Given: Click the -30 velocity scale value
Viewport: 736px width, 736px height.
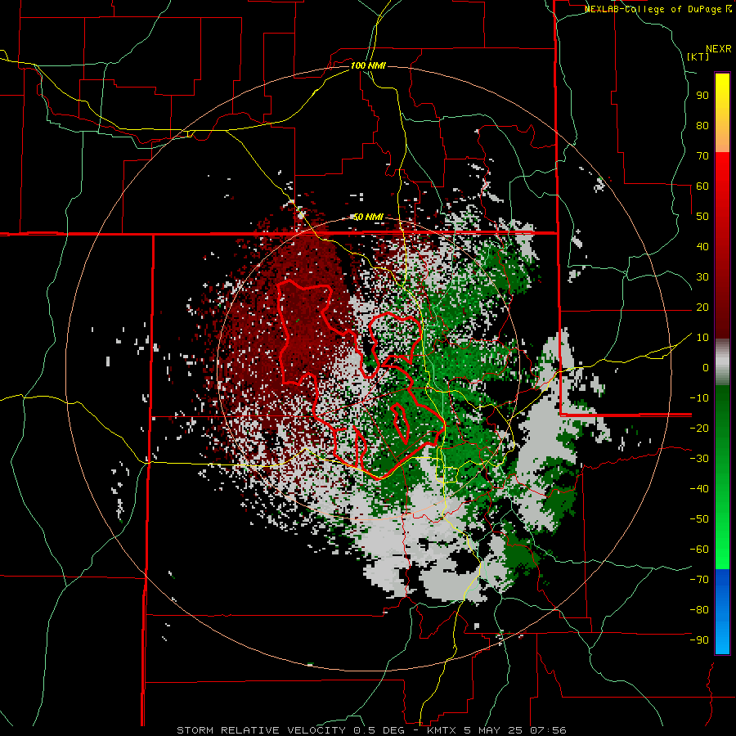Looking at the screenshot, I should point(699,459).
